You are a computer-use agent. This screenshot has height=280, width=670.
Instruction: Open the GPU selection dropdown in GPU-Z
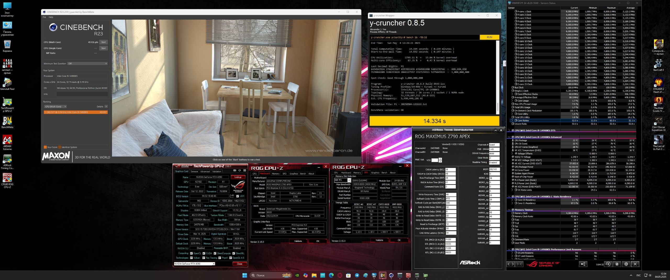pos(194,264)
